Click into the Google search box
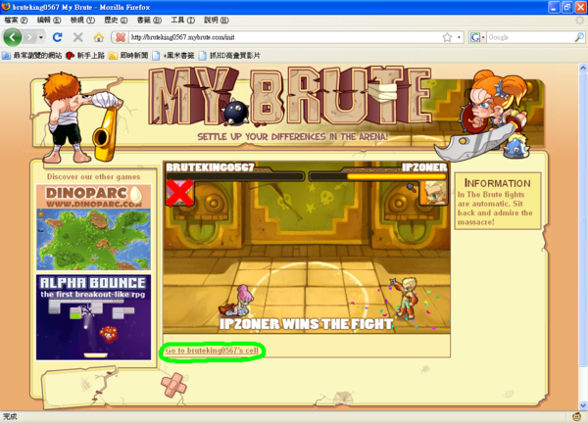This screenshot has width=588, height=423. click(x=530, y=37)
